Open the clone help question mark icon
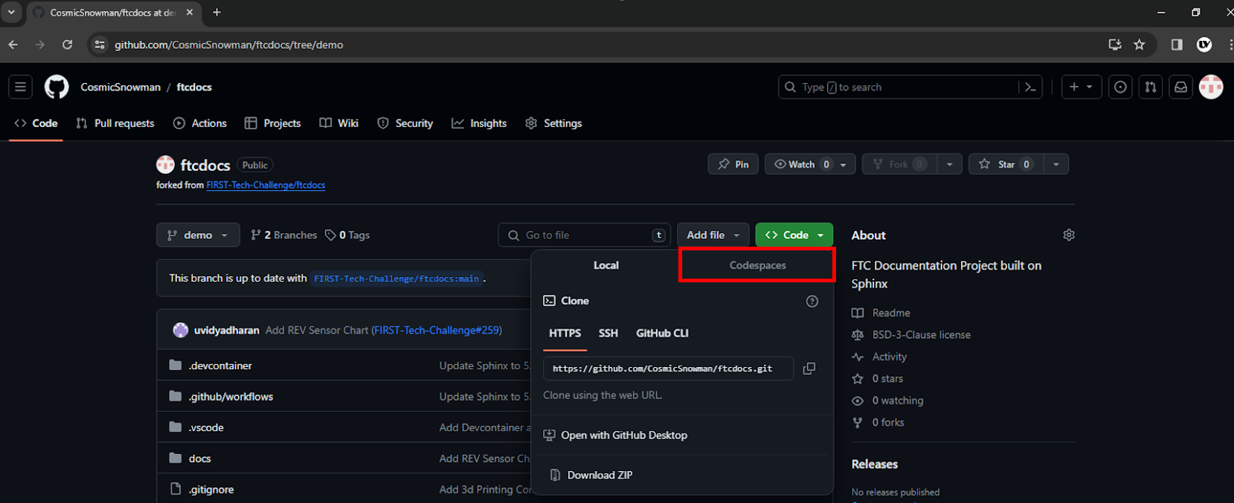 click(x=812, y=301)
